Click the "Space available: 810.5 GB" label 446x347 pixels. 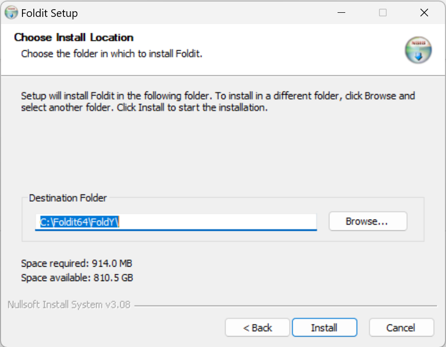tap(77, 278)
